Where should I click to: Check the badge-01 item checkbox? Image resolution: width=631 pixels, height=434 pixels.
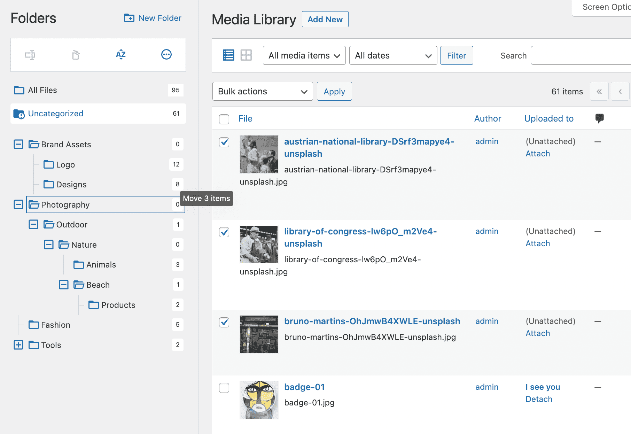pyautogui.click(x=224, y=388)
